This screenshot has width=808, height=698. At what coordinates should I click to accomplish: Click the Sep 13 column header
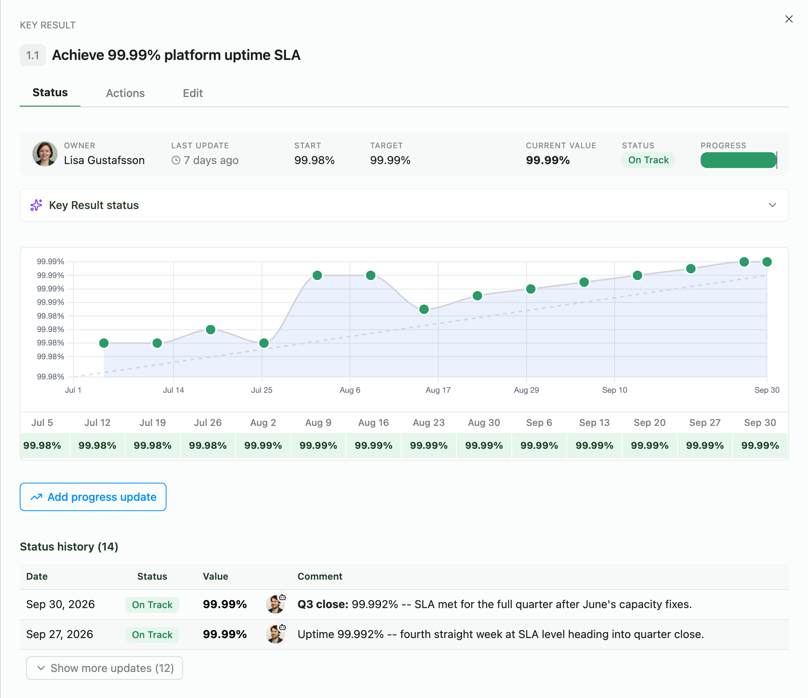click(595, 423)
